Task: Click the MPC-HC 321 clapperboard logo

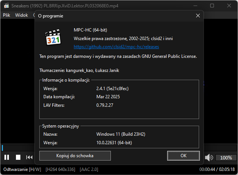Action: (x=53, y=37)
